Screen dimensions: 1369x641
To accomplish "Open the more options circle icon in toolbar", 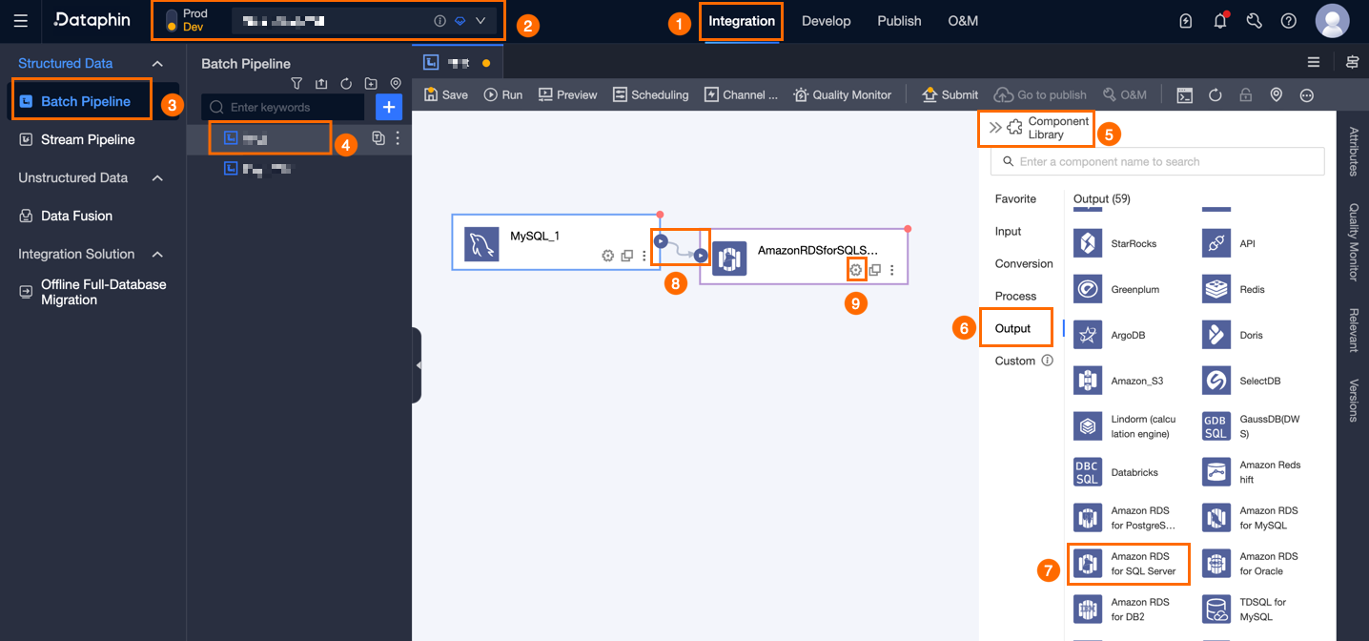I will click(1307, 94).
